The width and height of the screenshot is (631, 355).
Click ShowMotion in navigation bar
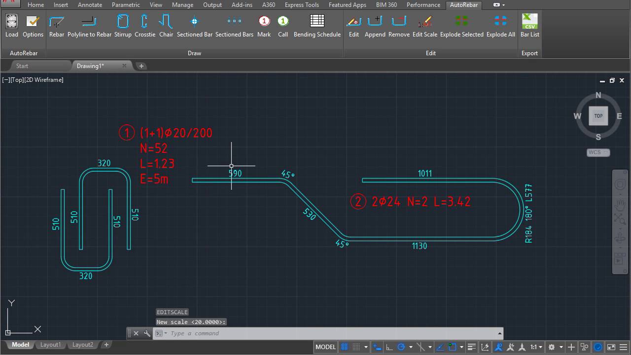click(x=620, y=258)
